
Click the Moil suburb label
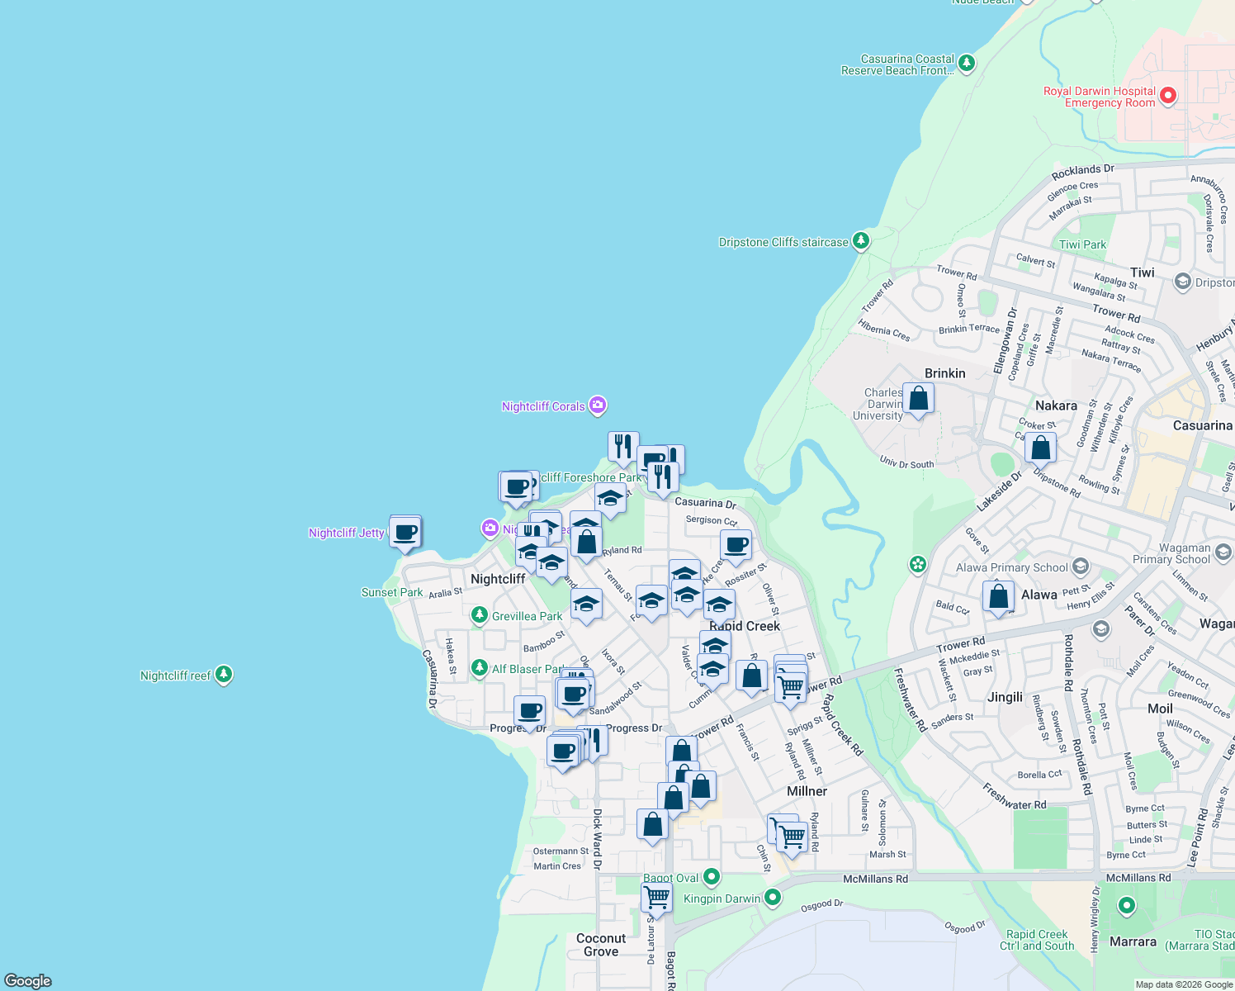pos(1160,709)
